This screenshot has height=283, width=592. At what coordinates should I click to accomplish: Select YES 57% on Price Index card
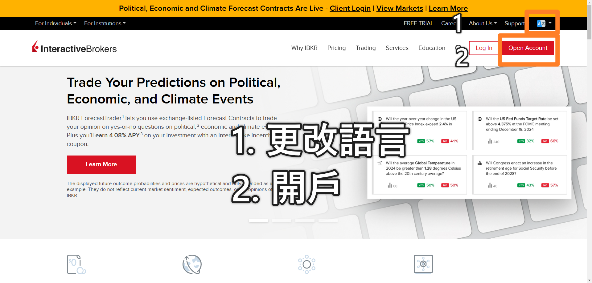coord(426,141)
